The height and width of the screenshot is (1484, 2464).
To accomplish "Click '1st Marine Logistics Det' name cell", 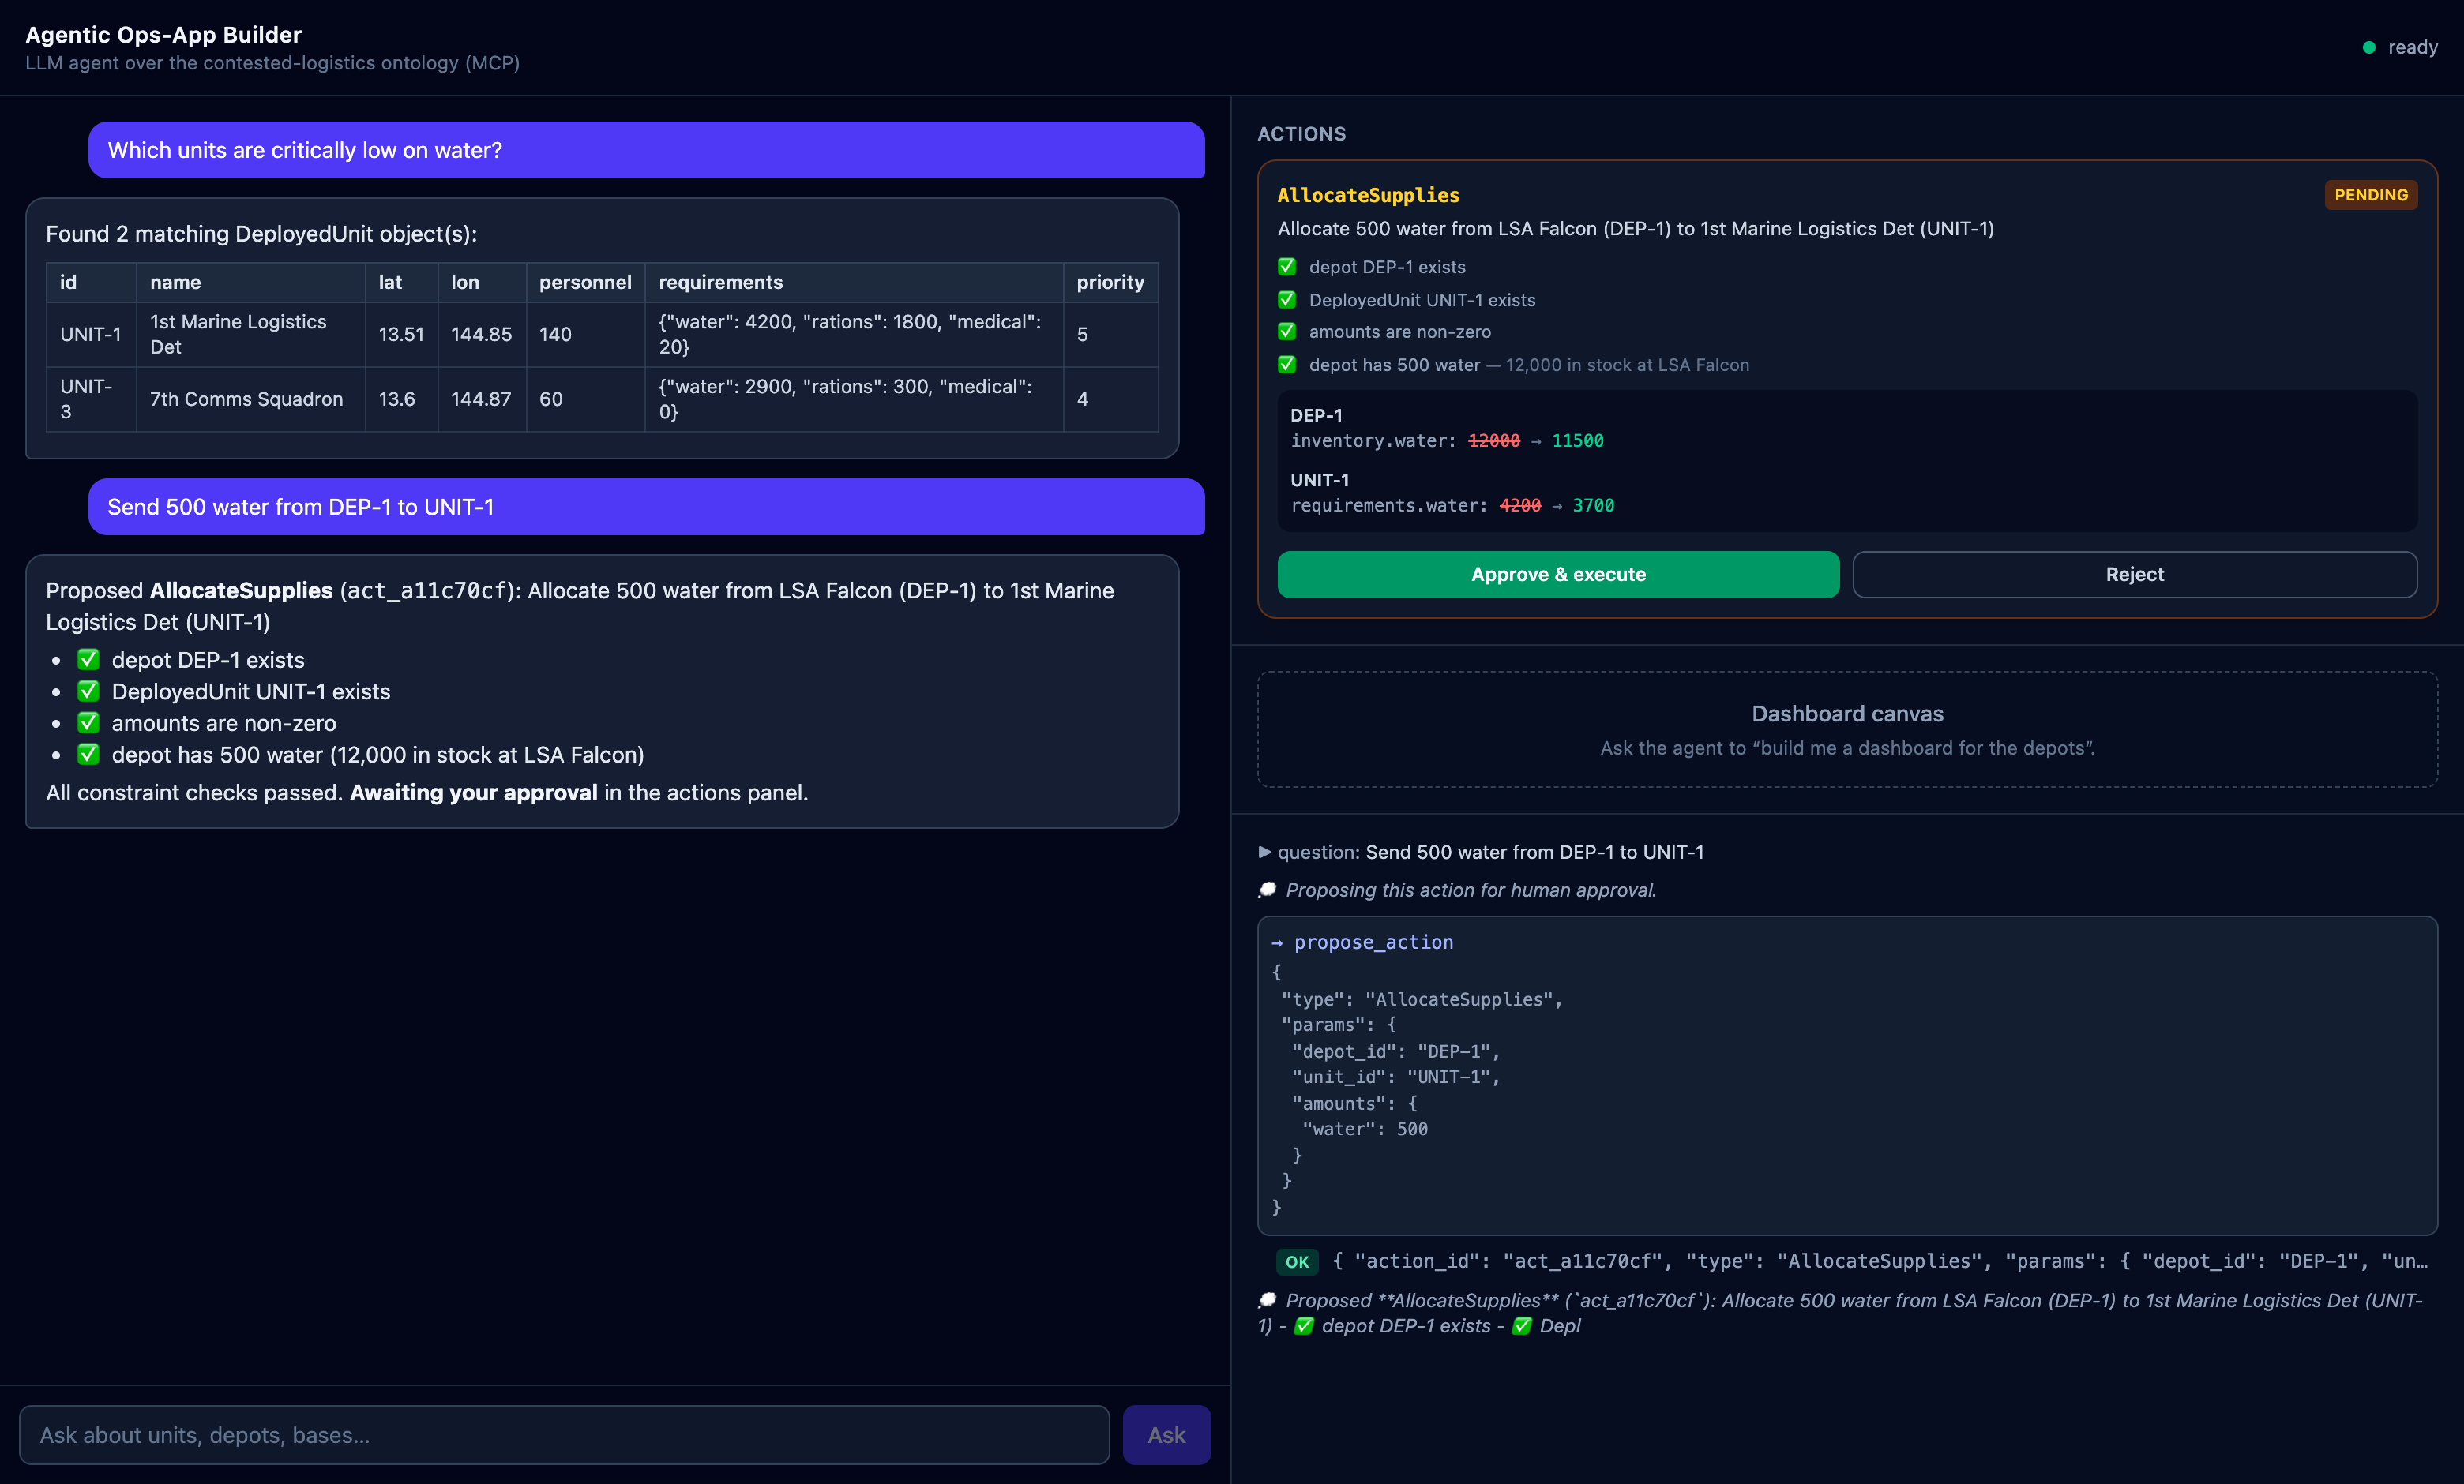I will pos(250,335).
